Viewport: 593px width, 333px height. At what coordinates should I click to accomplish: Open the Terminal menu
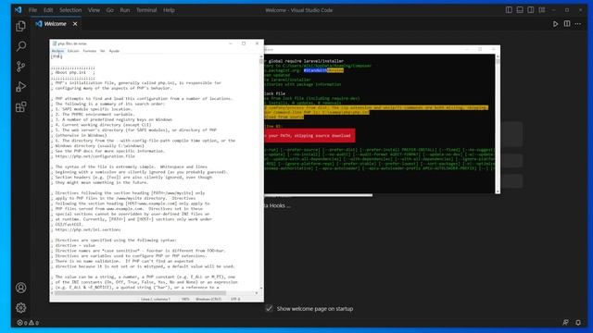pos(146,10)
